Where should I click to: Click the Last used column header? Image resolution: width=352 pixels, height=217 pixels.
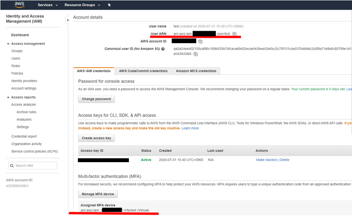click(x=215, y=150)
